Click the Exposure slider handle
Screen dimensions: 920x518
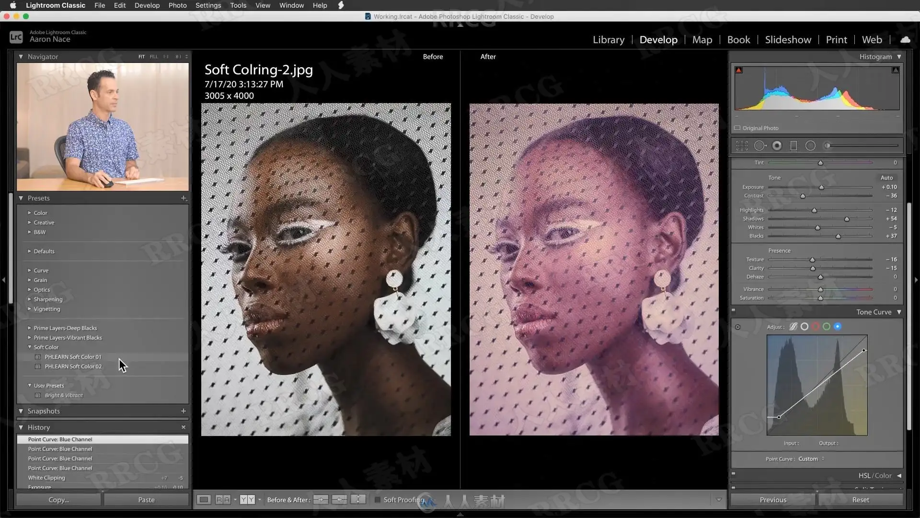coord(821,188)
